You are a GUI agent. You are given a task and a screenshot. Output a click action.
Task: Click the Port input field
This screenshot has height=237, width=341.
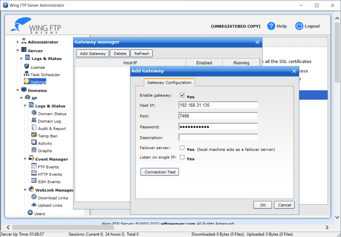(x=218, y=116)
